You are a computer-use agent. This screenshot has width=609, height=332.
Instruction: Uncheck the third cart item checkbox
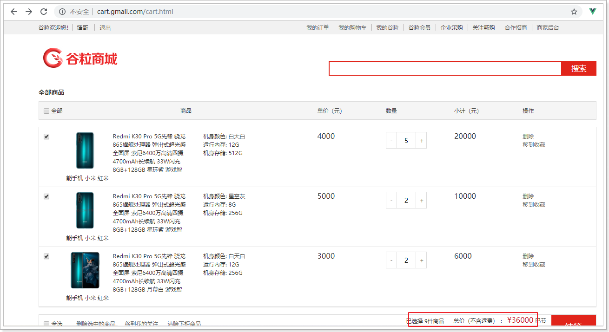pyautogui.click(x=46, y=256)
